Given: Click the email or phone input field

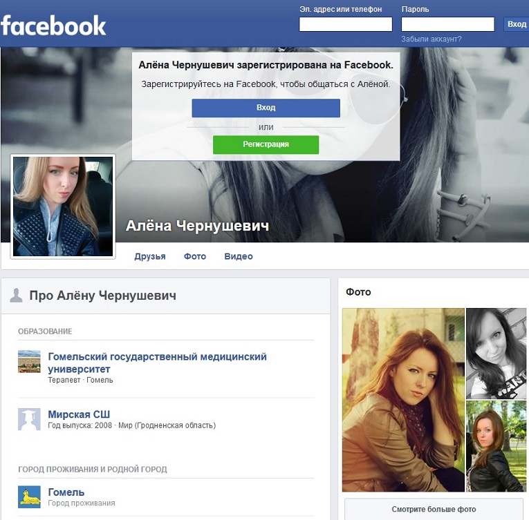Looking at the screenshot, I should tap(346, 24).
